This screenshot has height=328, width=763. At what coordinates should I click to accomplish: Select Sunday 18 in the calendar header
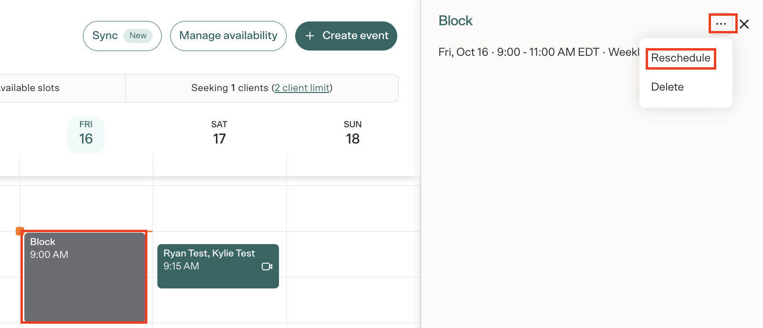[x=353, y=133]
